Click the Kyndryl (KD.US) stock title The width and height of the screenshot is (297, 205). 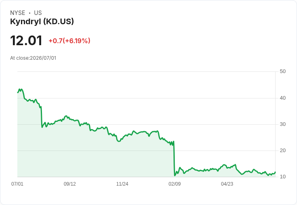click(42, 22)
